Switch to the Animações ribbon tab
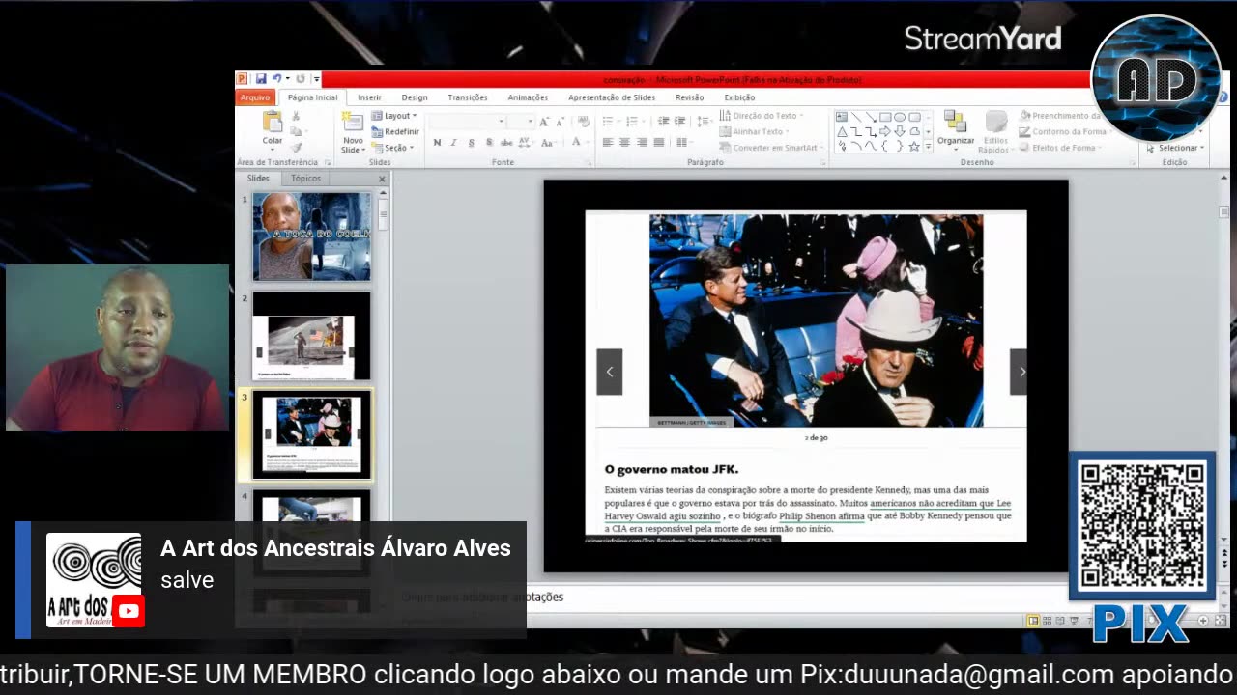The width and height of the screenshot is (1237, 695). click(x=528, y=97)
